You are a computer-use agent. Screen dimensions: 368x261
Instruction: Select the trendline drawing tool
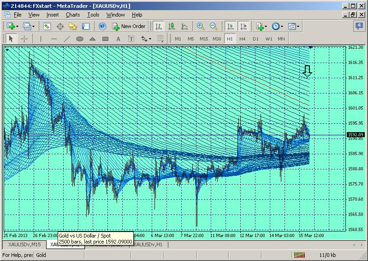(x=66, y=39)
